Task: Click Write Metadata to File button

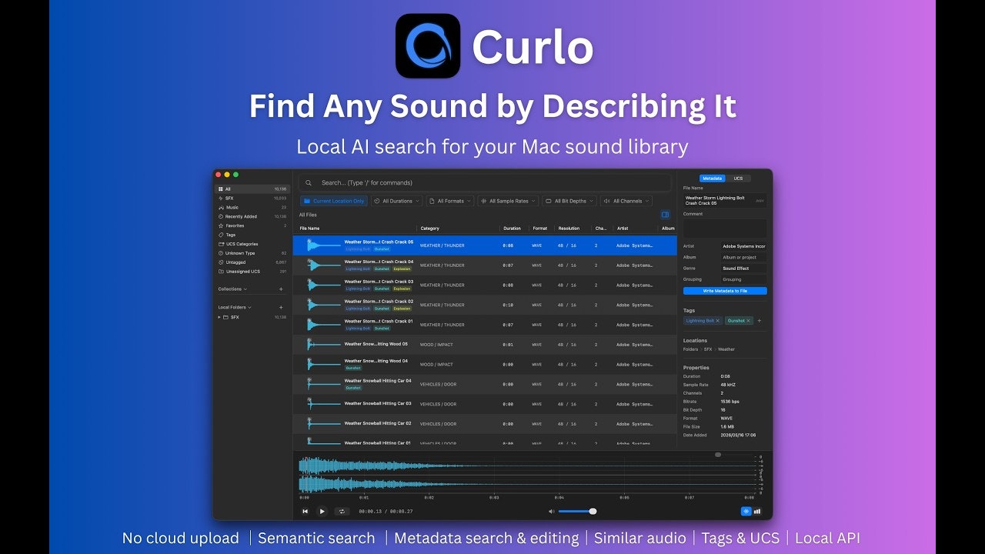Action: click(x=725, y=291)
